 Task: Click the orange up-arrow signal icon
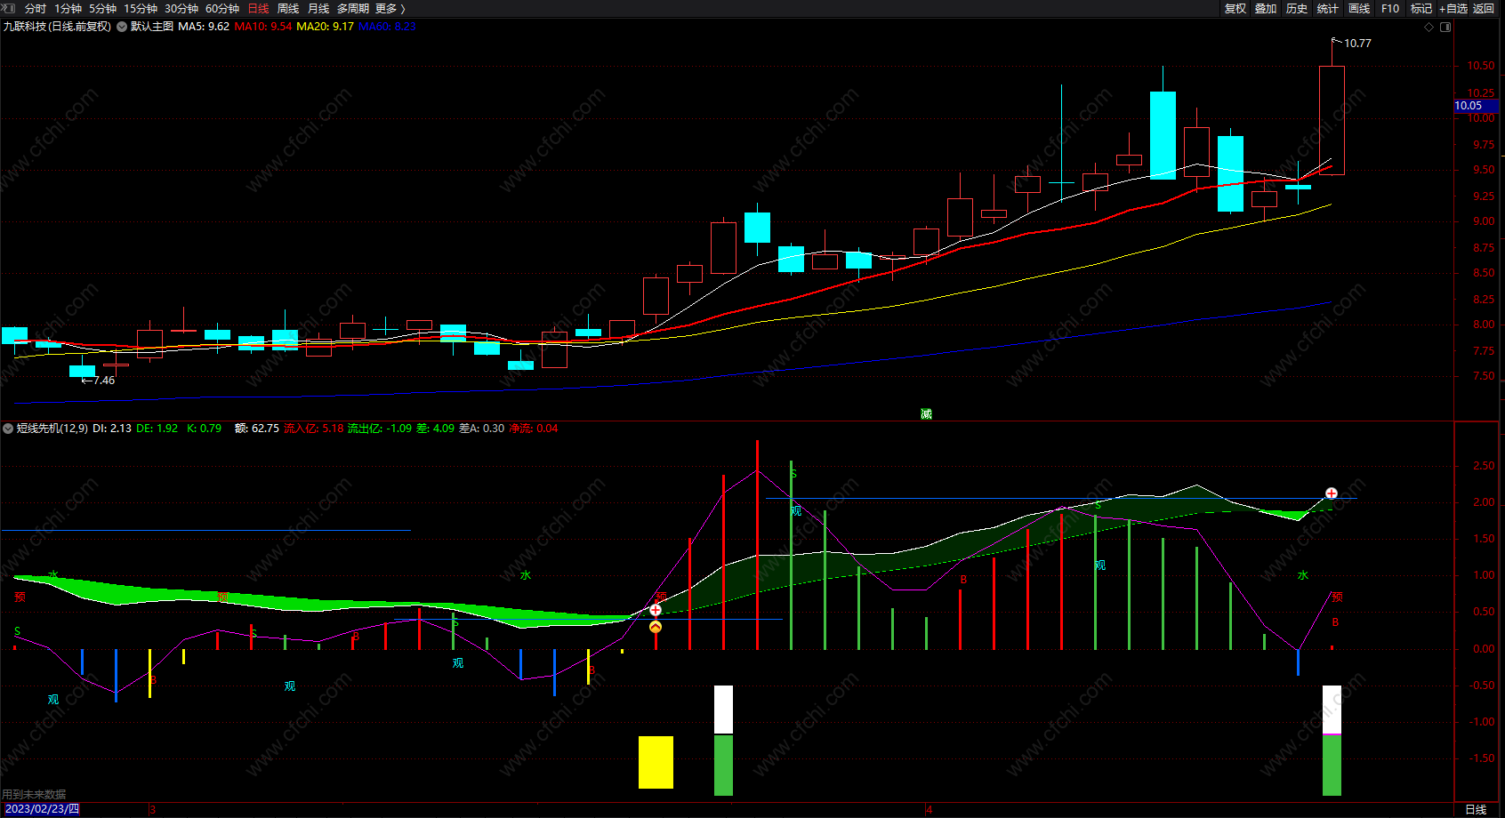point(656,627)
